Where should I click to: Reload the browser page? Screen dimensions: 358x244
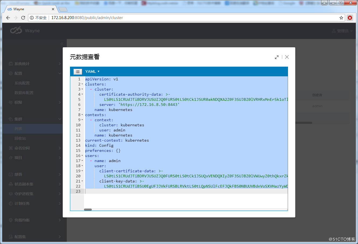[23, 18]
